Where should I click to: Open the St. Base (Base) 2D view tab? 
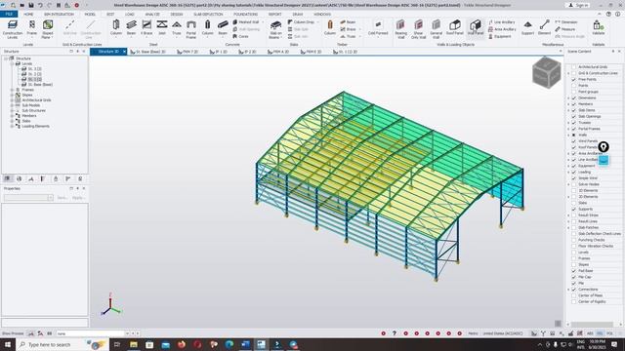pos(147,52)
